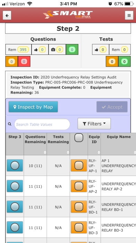Tap the SMART minmax logo
The height and width of the screenshot is (243, 136).
pyautogui.click(x=68, y=15)
